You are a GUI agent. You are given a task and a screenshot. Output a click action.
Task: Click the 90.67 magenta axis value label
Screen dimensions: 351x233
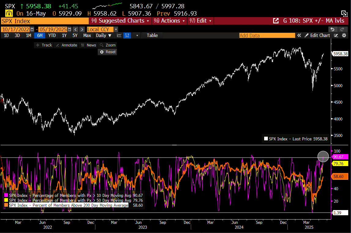point(340,157)
